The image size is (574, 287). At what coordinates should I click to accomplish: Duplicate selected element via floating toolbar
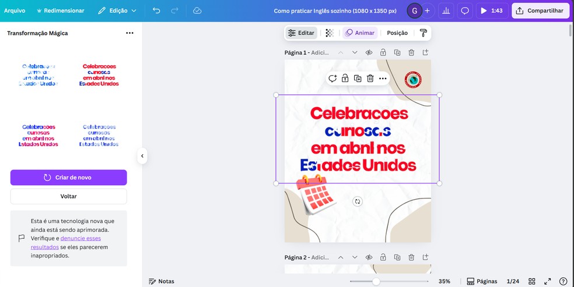[x=358, y=79]
